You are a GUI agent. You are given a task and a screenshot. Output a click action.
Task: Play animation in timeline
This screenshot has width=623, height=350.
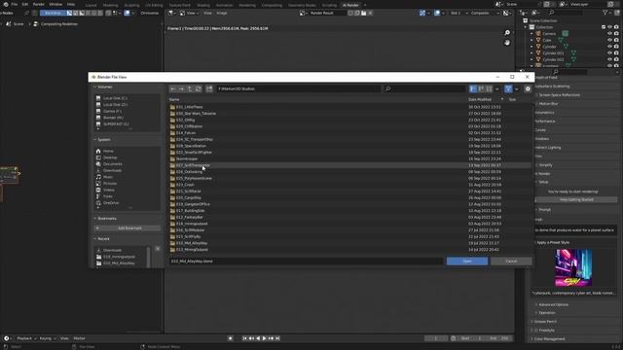click(x=264, y=338)
